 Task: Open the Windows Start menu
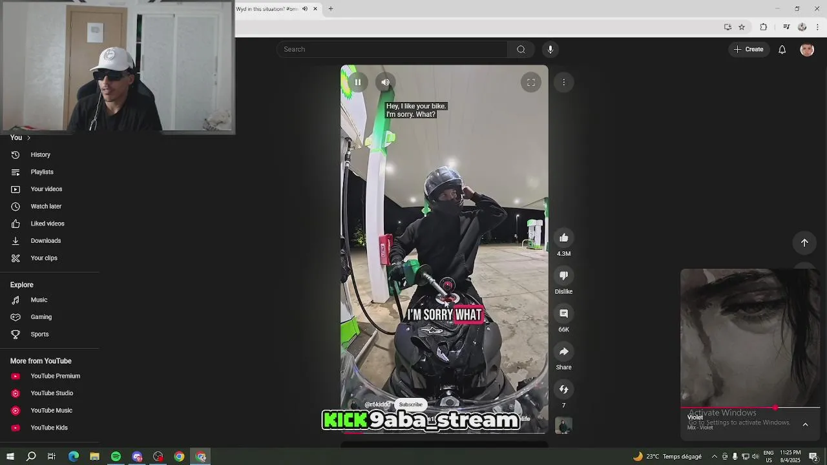pos(10,457)
